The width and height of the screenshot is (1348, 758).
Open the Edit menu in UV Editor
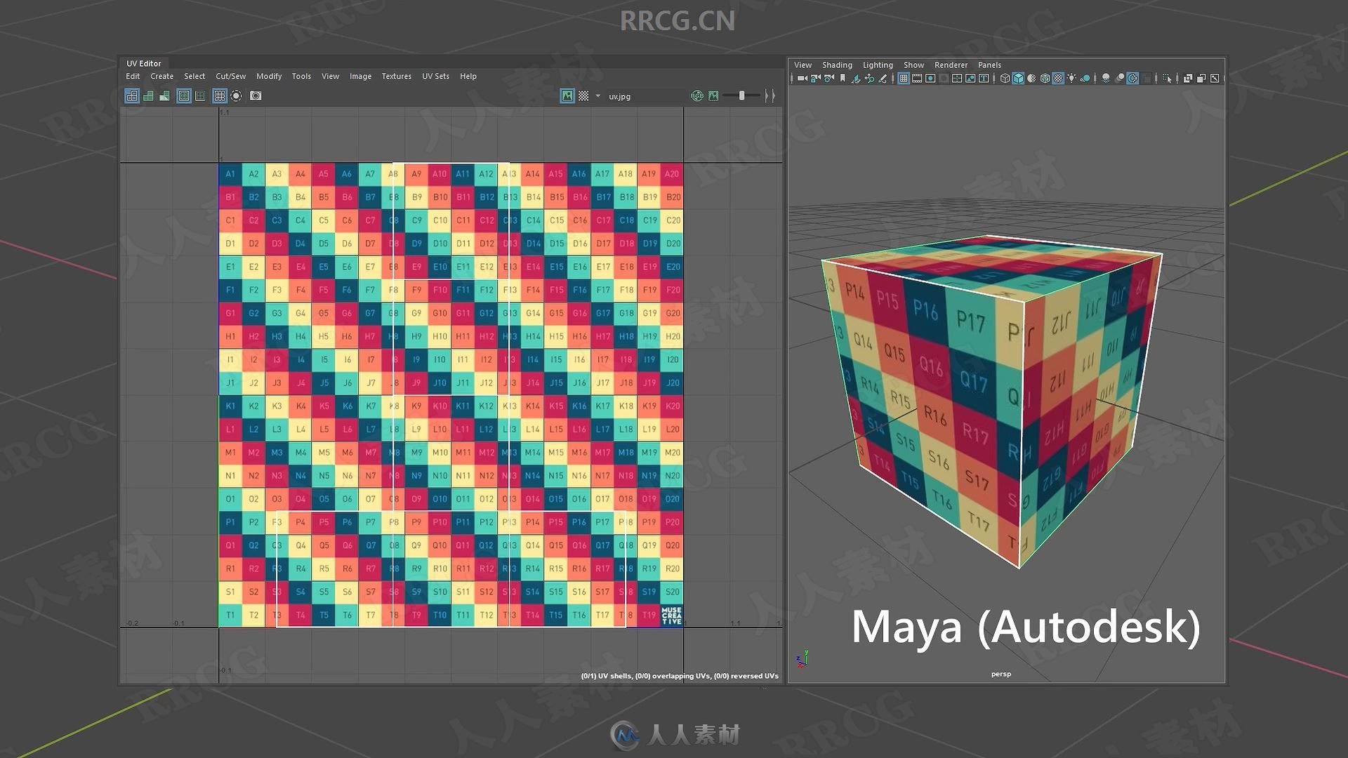(133, 77)
